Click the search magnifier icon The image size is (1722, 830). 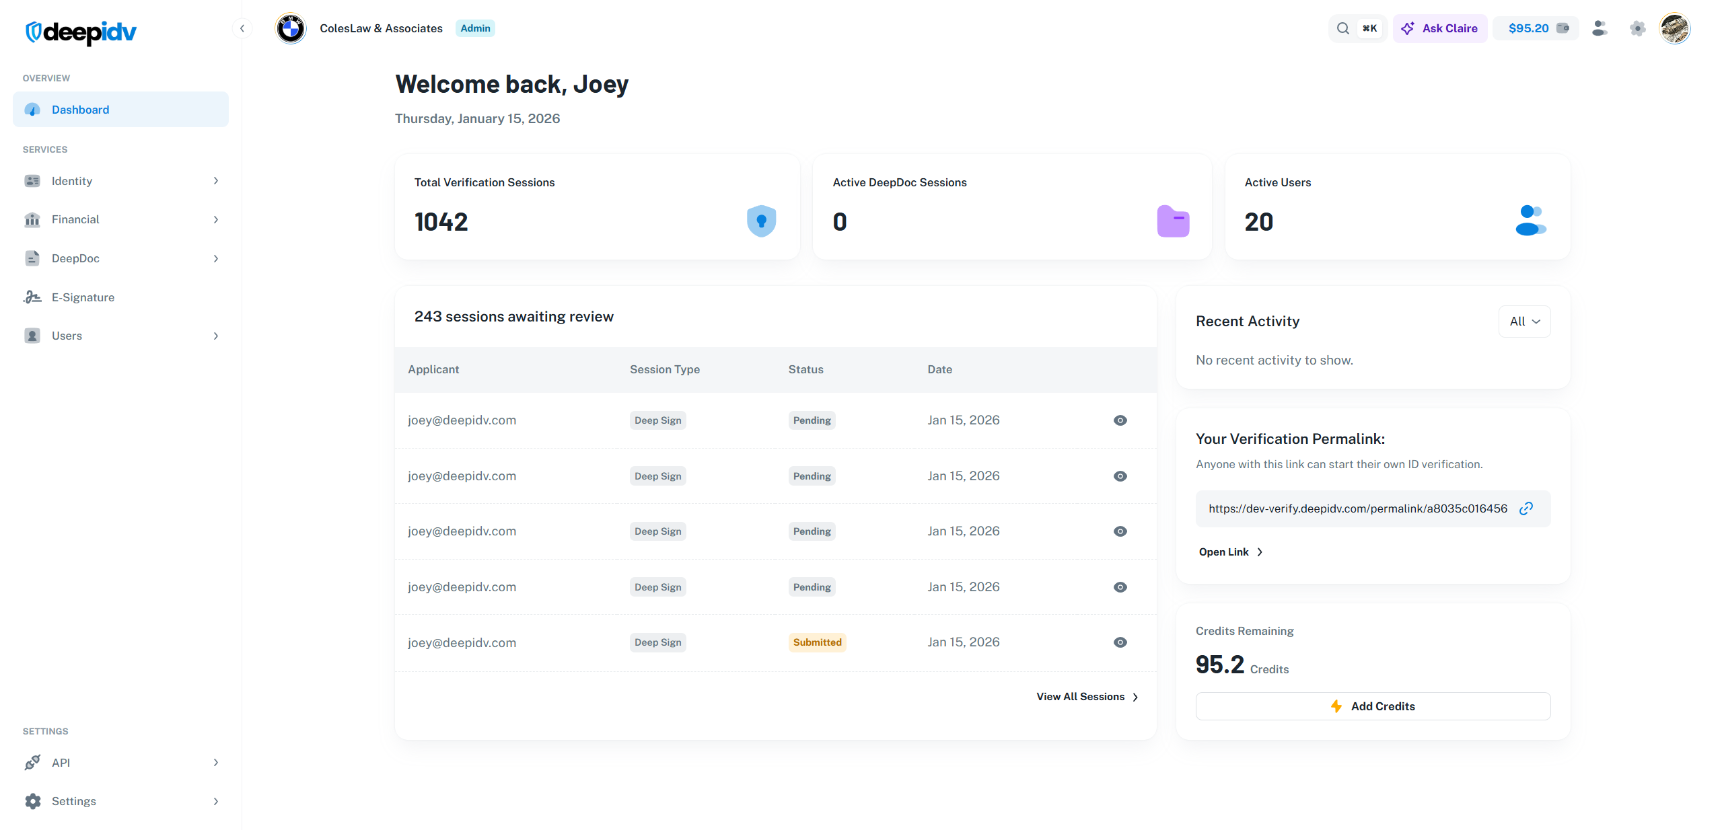[x=1342, y=28]
